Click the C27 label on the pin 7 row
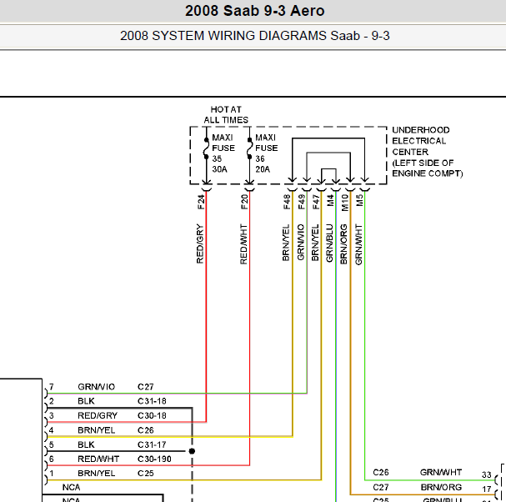This screenshot has height=502, width=506. 146,387
